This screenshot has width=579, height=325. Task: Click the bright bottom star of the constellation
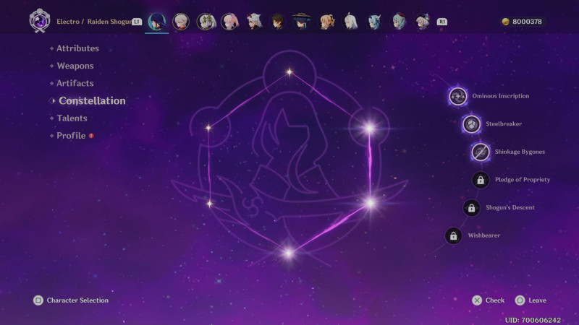pyautogui.click(x=288, y=253)
